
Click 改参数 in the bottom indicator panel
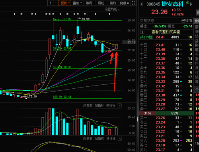(88, 138)
